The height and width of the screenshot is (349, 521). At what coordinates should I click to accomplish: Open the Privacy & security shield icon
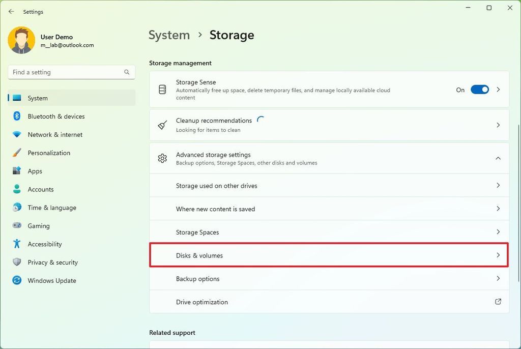[16, 262]
